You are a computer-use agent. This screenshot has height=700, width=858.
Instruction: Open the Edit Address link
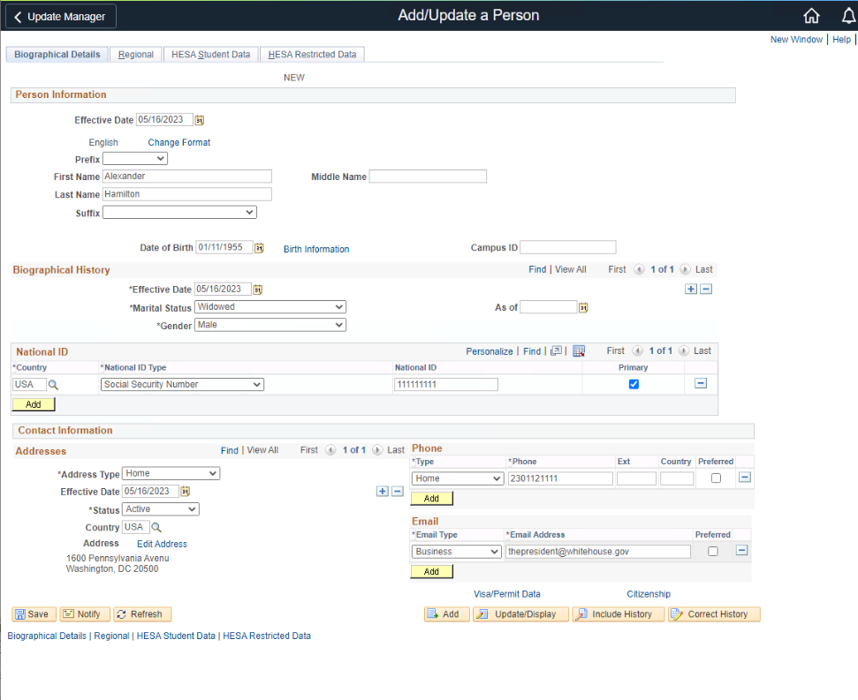[162, 545]
